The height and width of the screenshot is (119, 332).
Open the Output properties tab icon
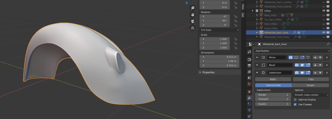pos(249,65)
